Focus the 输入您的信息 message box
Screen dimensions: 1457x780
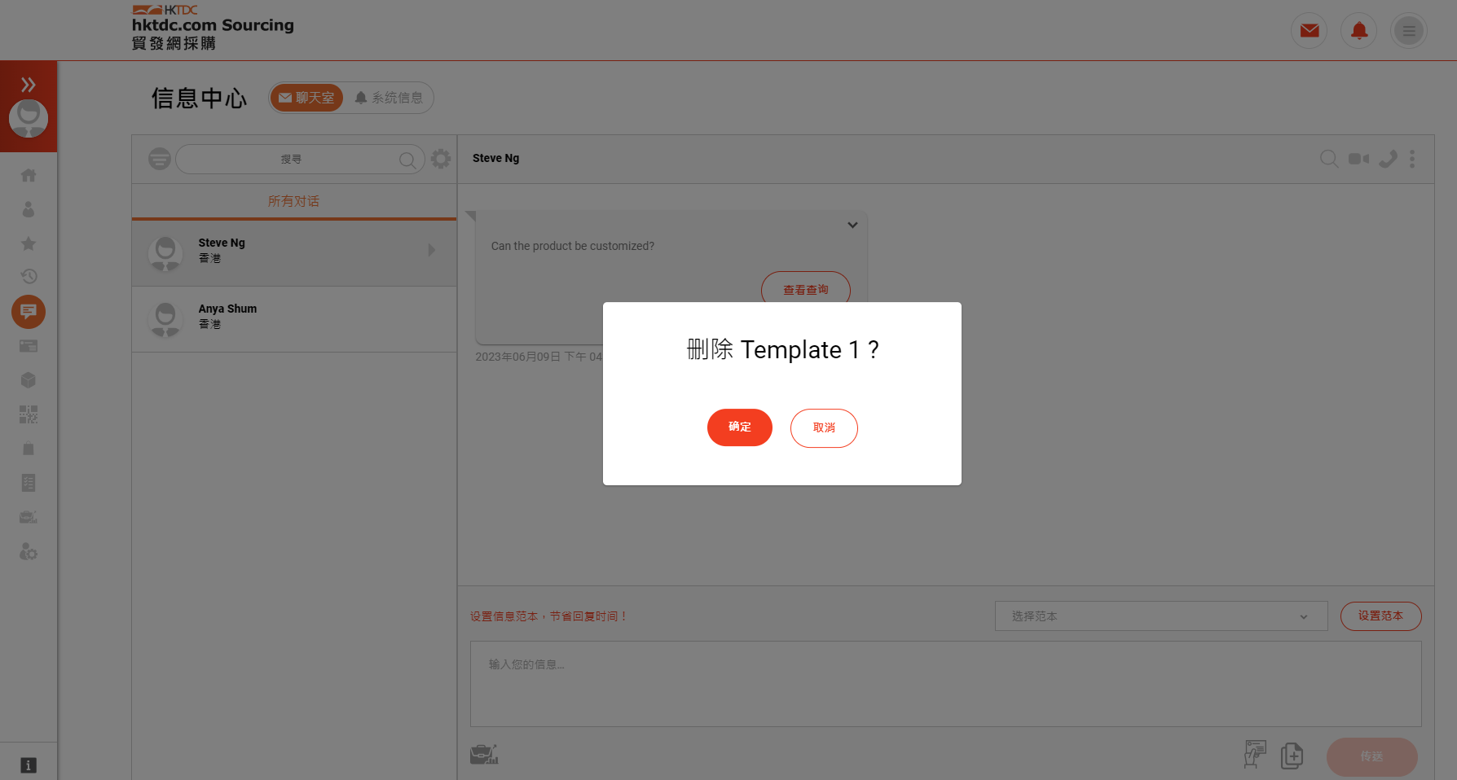tap(945, 684)
